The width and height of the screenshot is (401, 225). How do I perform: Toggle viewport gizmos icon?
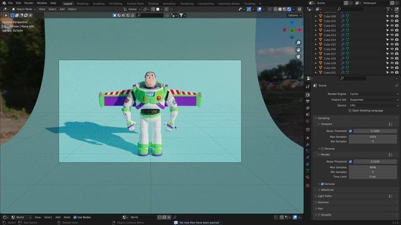coord(249,9)
